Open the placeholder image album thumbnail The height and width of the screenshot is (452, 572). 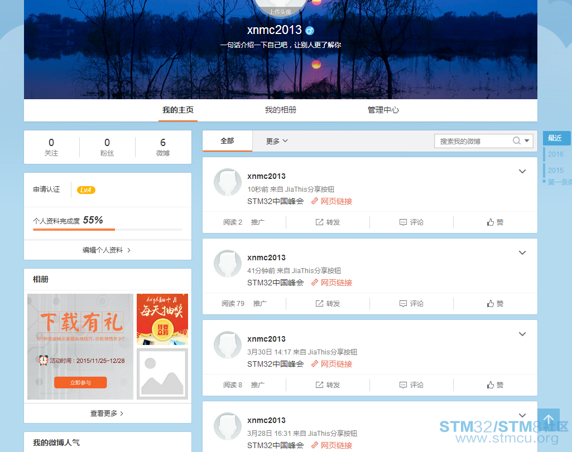coord(162,374)
